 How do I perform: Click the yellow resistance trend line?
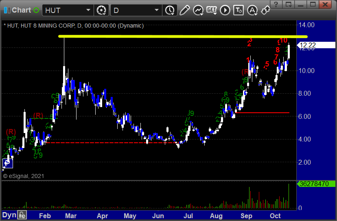coord(183,36)
